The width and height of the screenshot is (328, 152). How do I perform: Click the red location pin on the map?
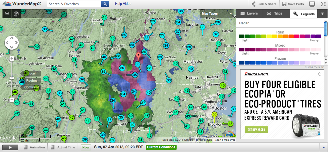pyautogui.click(x=139, y=56)
